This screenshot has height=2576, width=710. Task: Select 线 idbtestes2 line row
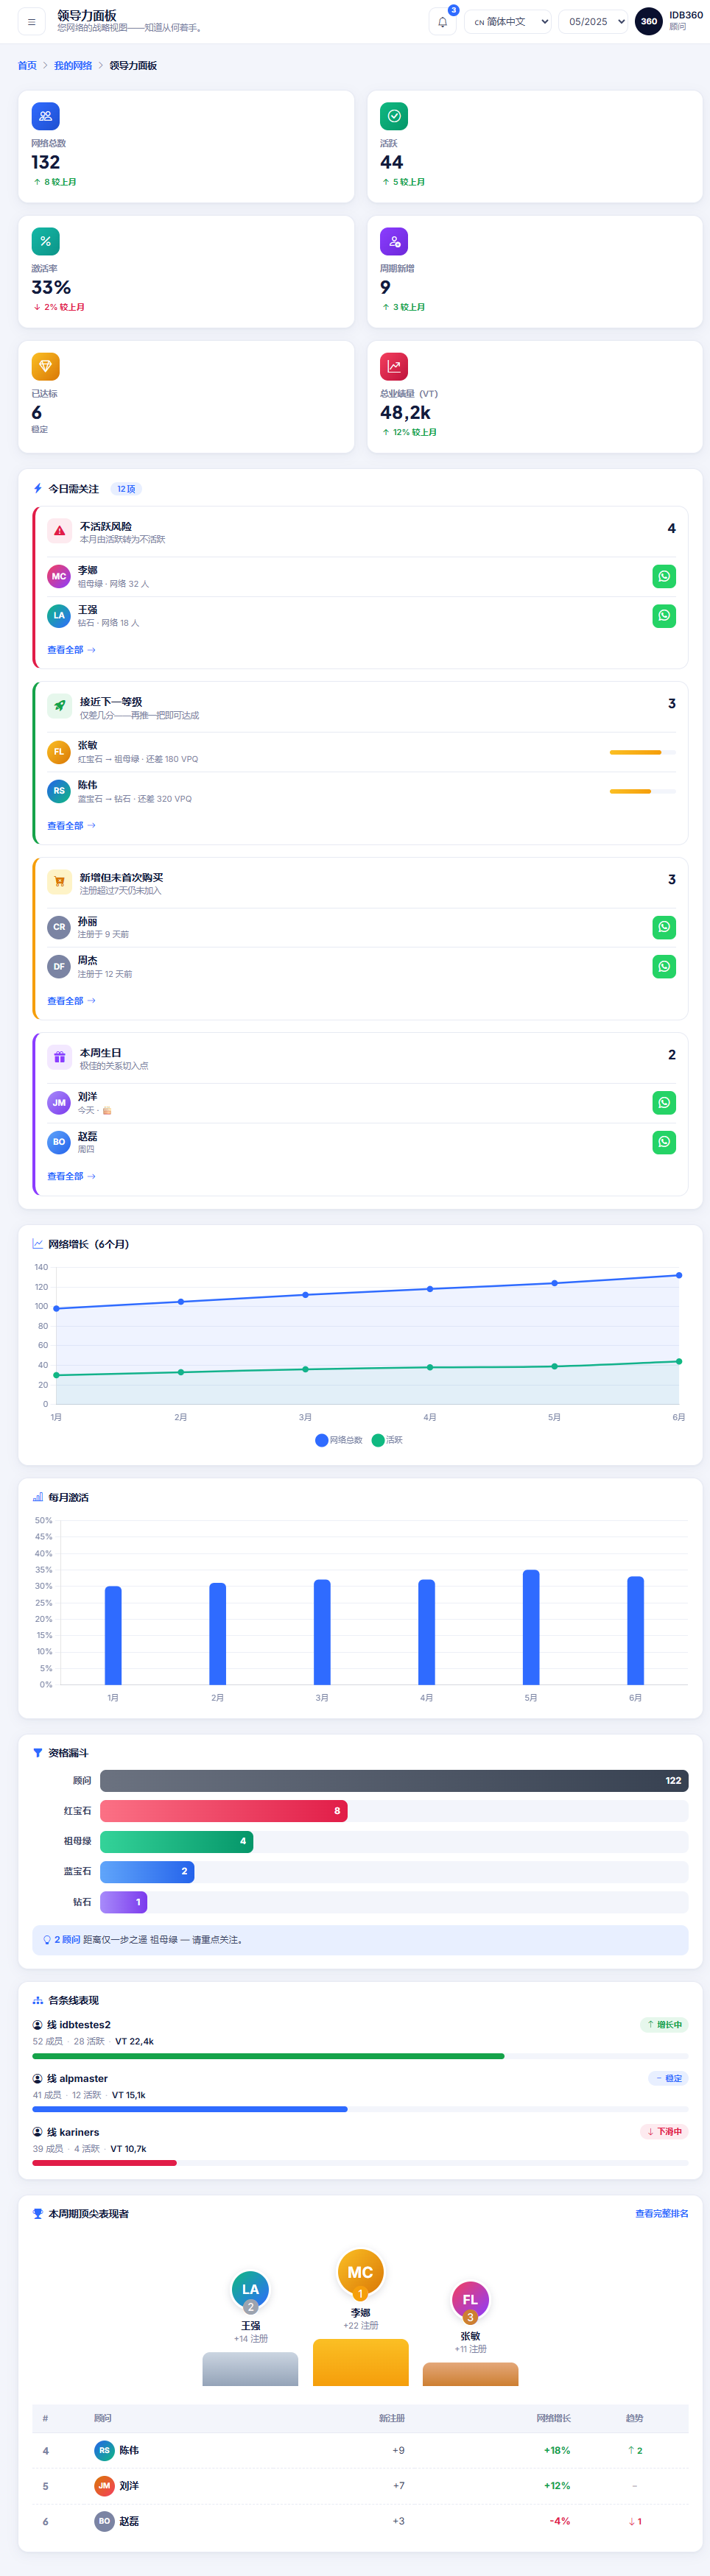click(360, 2039)
